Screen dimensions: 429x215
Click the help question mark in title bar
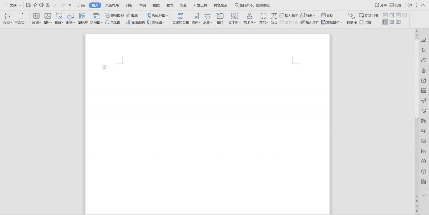pos(410,5)
